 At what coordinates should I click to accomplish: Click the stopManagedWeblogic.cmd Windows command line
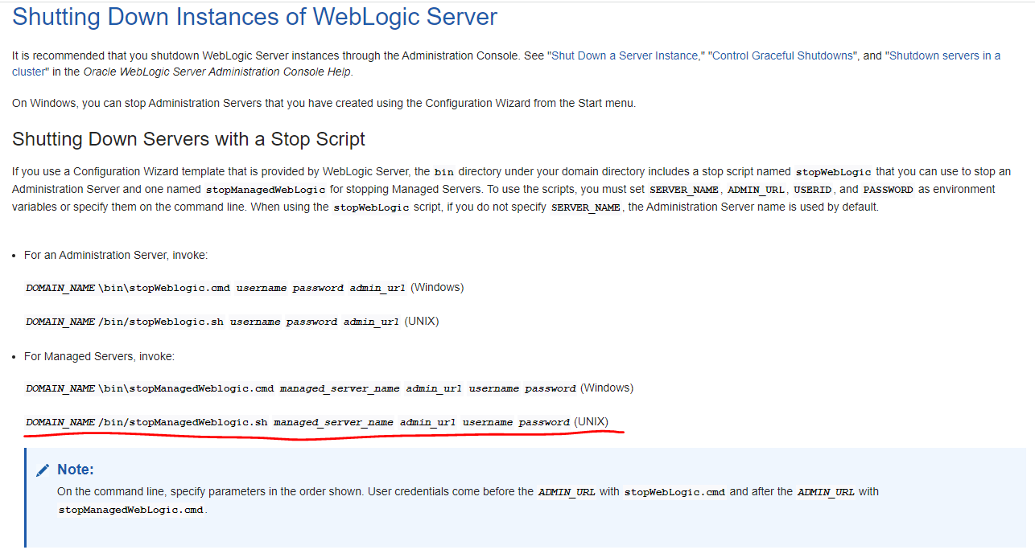[329, 388]
